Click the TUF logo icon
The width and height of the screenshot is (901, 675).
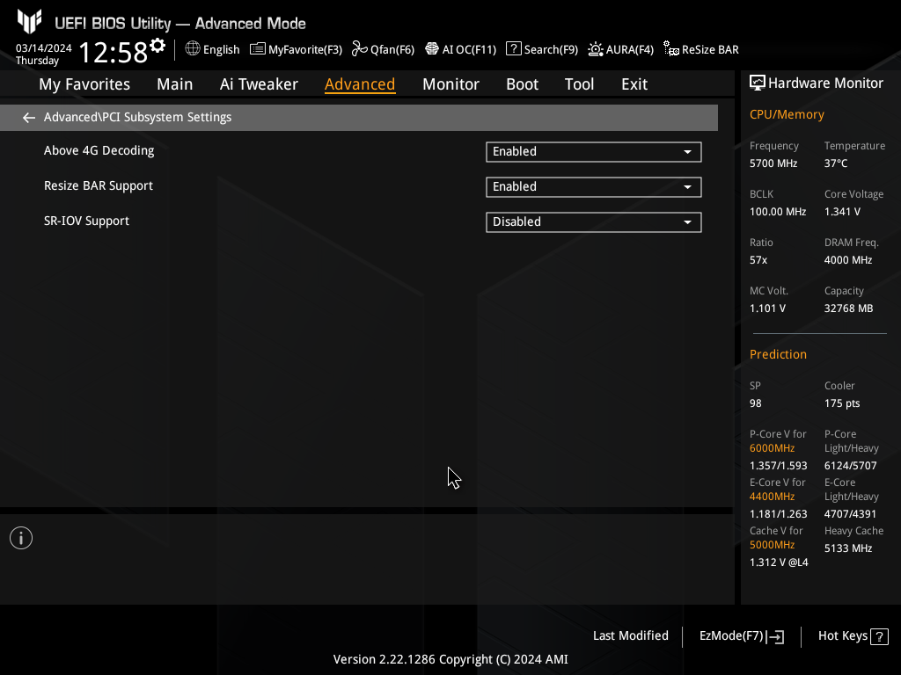pyautogui.click(x=29, y=21)
